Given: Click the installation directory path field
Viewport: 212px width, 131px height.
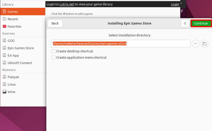Looking at the screenshot, I should (121, 43).
